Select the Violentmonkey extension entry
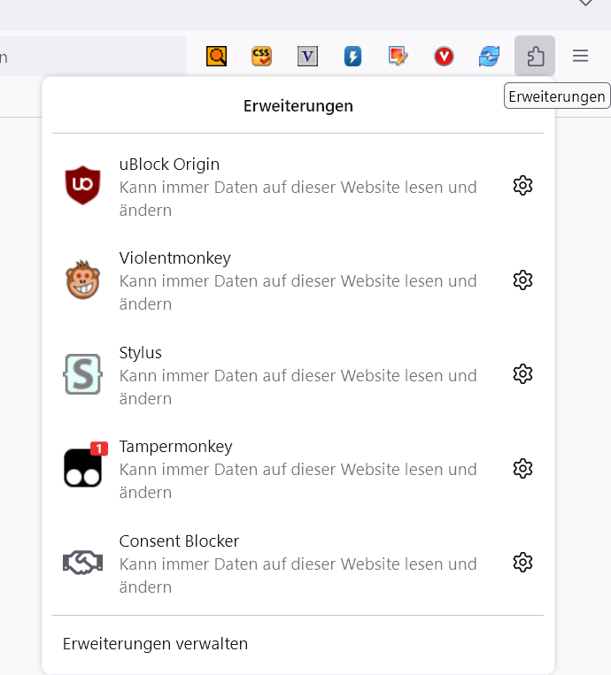This screenshot has width=611, height=675. 266,280
